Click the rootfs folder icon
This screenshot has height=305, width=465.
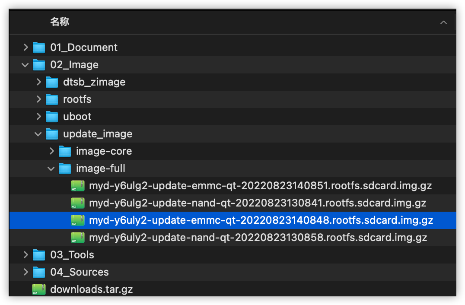tap(52, 99)
